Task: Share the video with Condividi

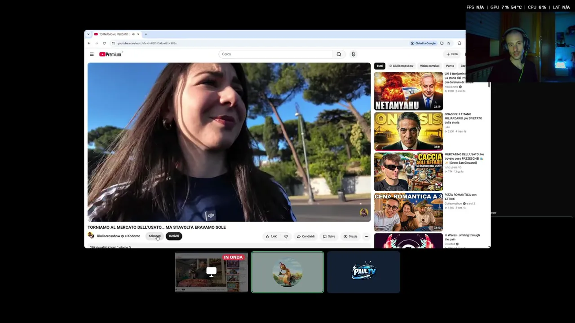Action: coord(305,236)
